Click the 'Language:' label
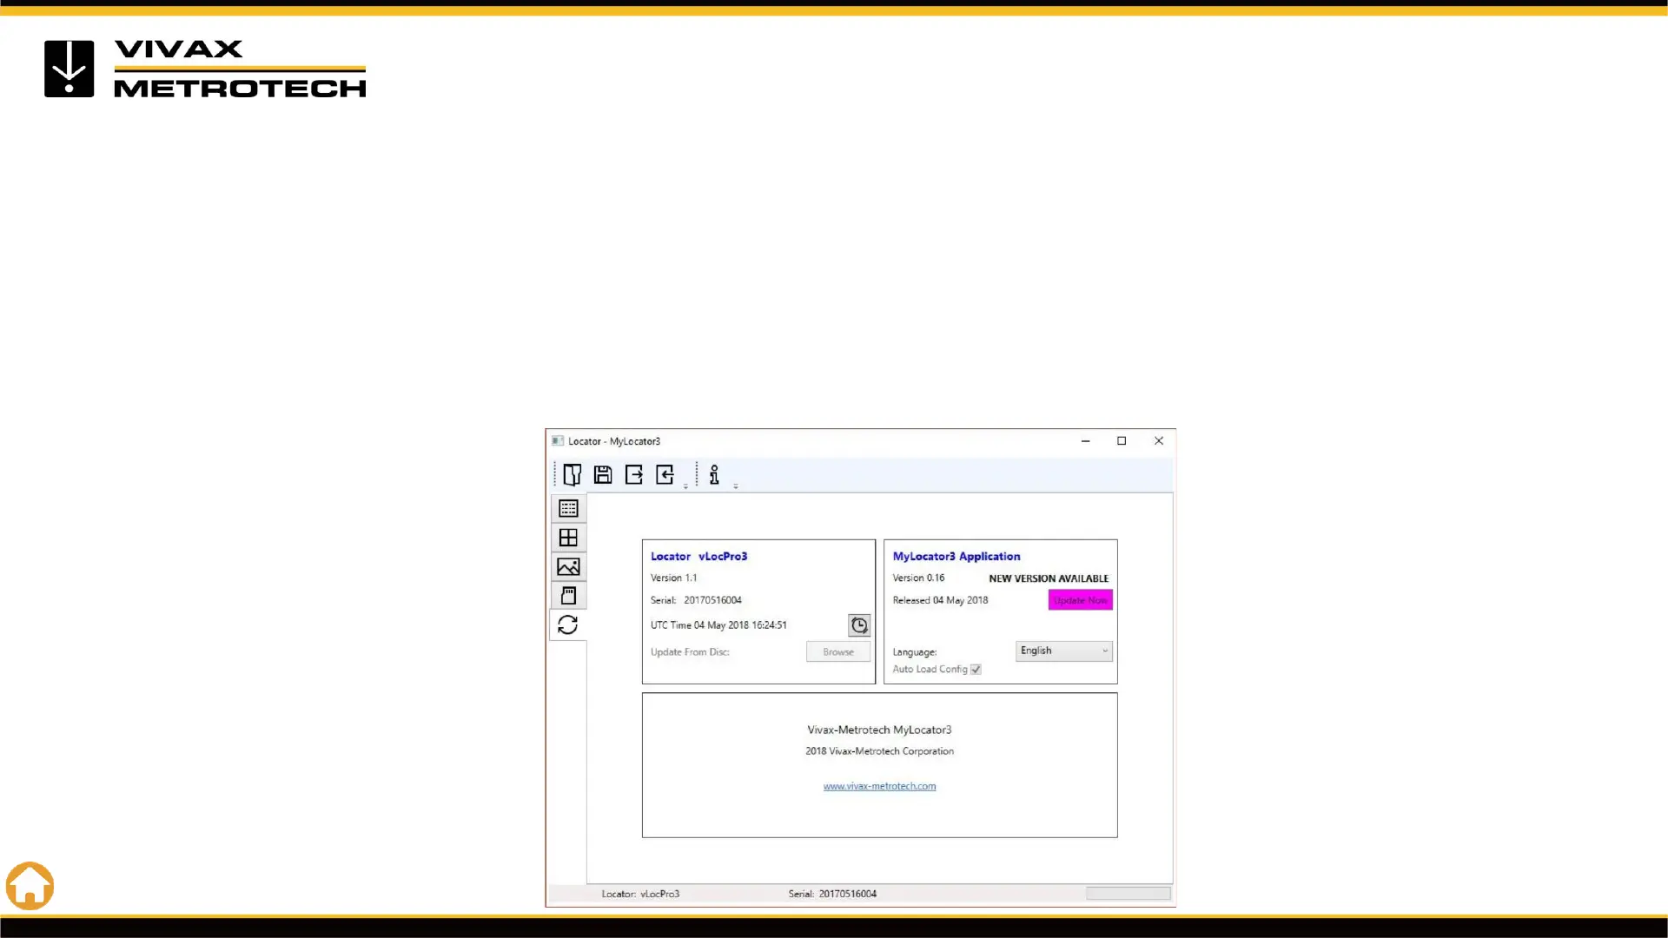 (x=915, y=652)
